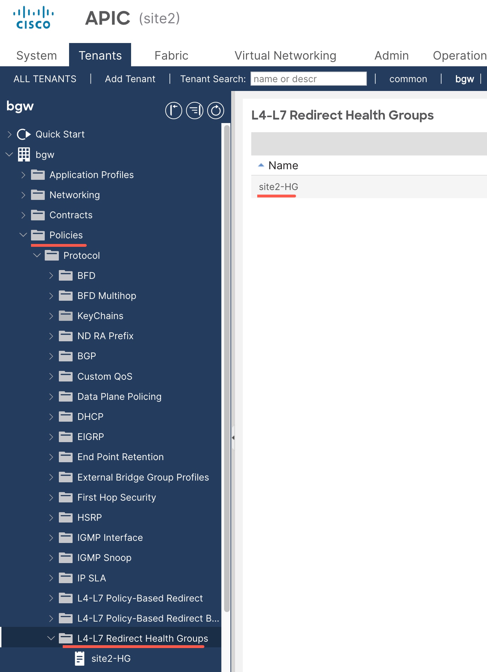This screenshot has width=487, height=672.
Task: Click the HSRP folder icon
Action: 66,518
